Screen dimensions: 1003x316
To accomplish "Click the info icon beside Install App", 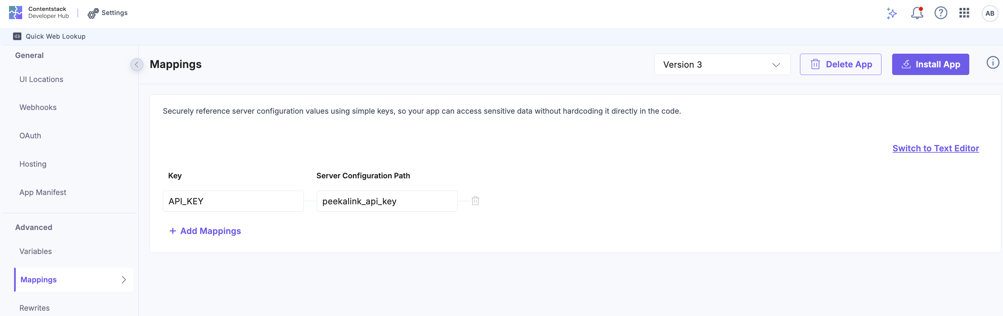I will coord(993,63).
